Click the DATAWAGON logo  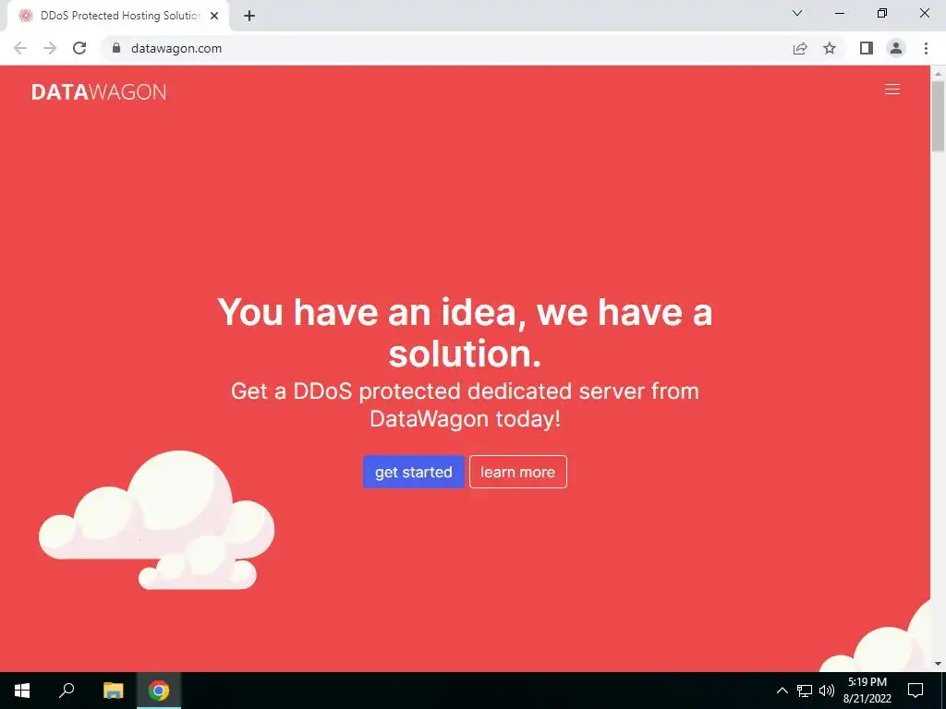pos(99,91)
